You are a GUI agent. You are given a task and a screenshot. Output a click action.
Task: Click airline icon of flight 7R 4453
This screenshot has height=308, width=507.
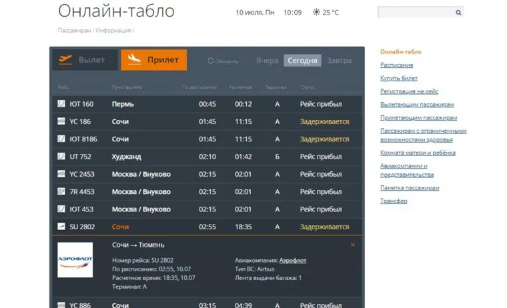[61, 192]
